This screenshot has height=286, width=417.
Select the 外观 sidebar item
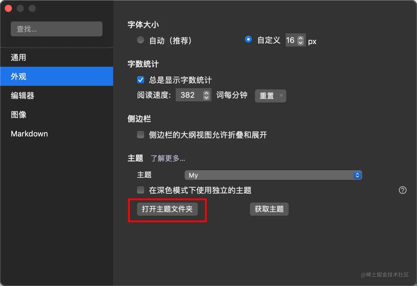point(57,76)
